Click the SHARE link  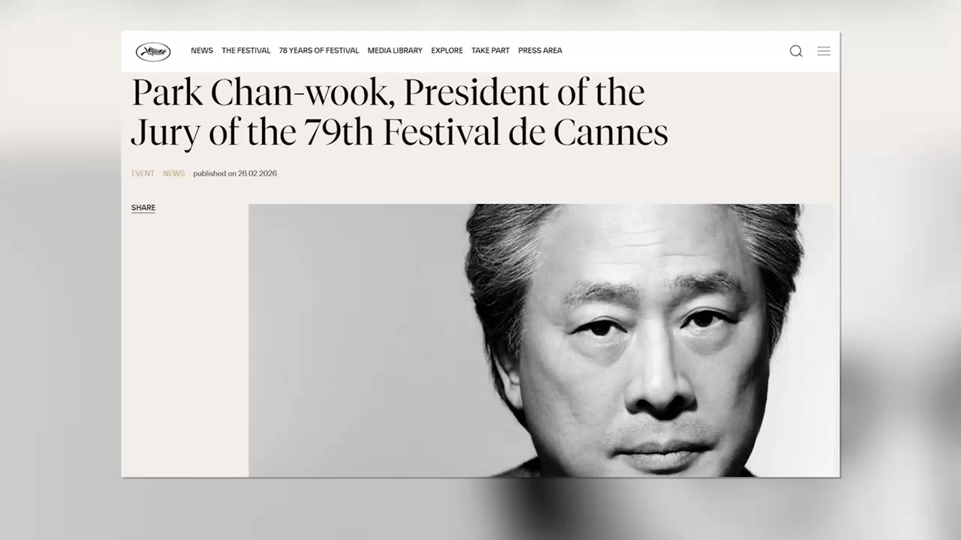click(x=143, y=207)
